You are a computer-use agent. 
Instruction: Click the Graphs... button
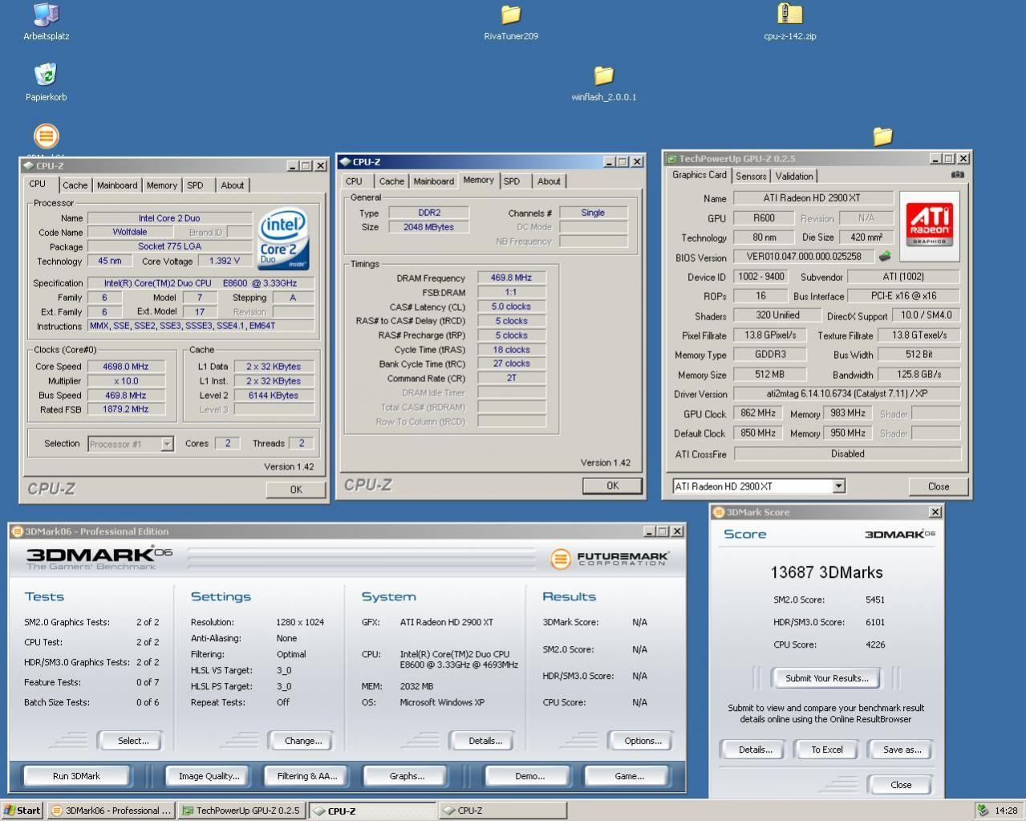[x=407, y=776]
